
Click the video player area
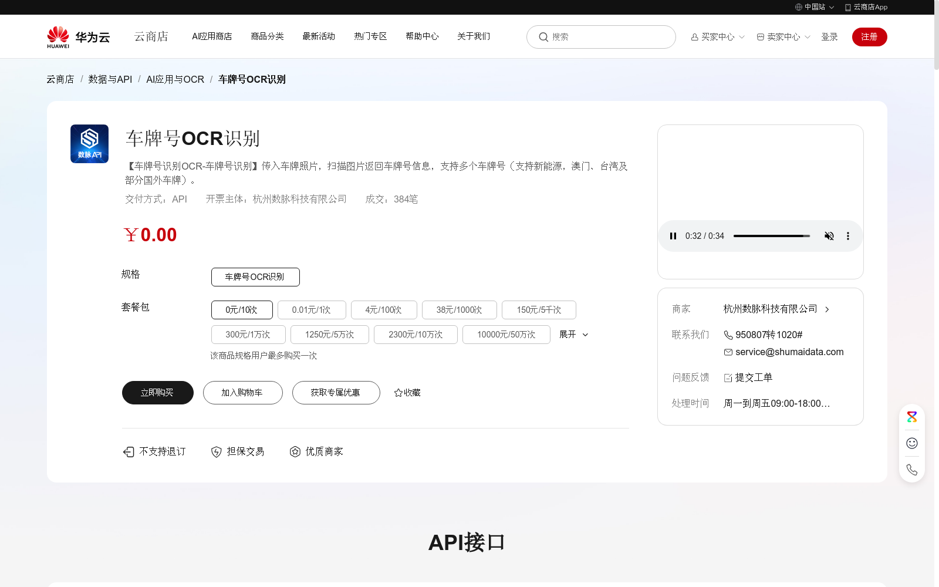click(761, 202)
